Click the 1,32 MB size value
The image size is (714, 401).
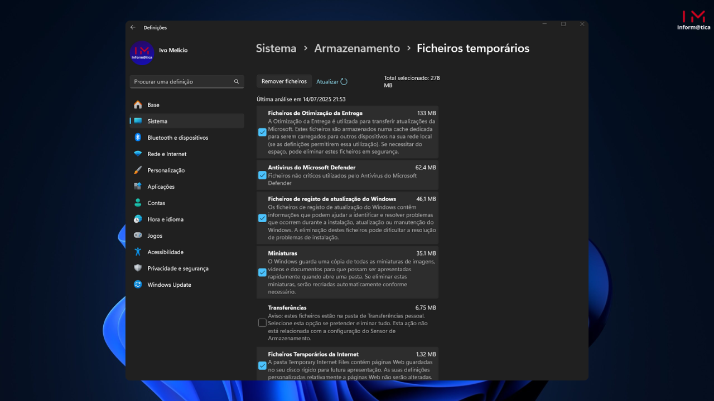click(426, 354)
